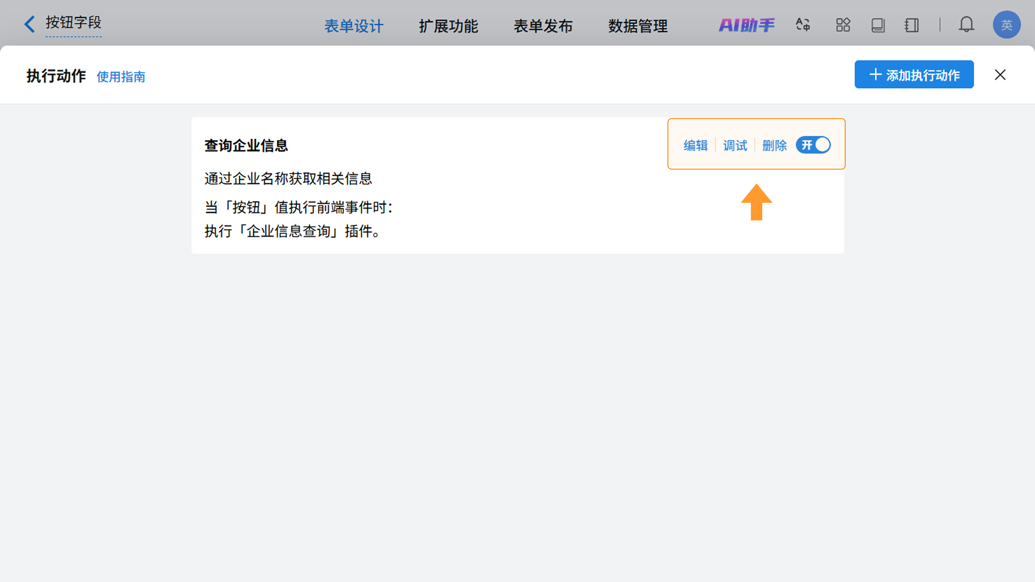The image size is (1035, 582).
Task: Click the 按钮字段 form title
Action: [x=74, y=22]
